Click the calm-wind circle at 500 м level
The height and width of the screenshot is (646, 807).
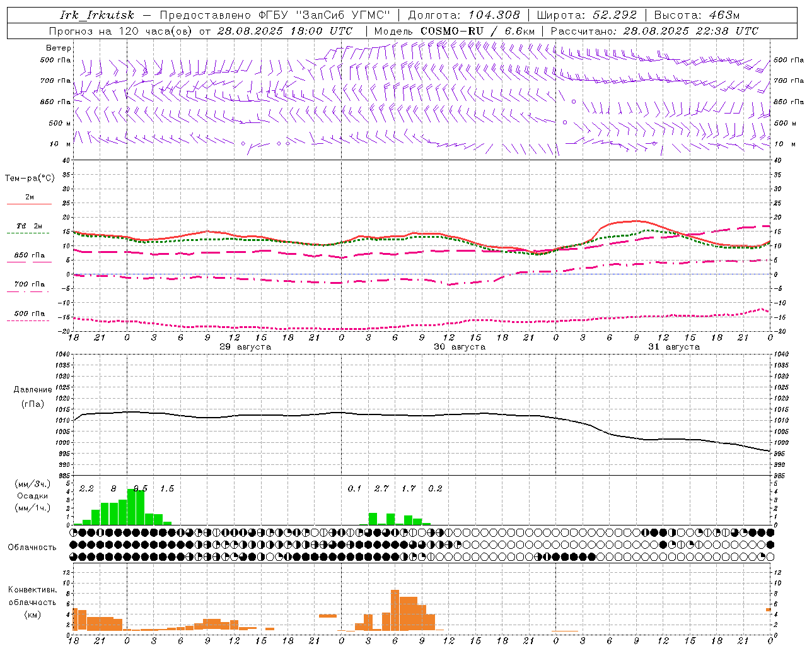point(565,122)
